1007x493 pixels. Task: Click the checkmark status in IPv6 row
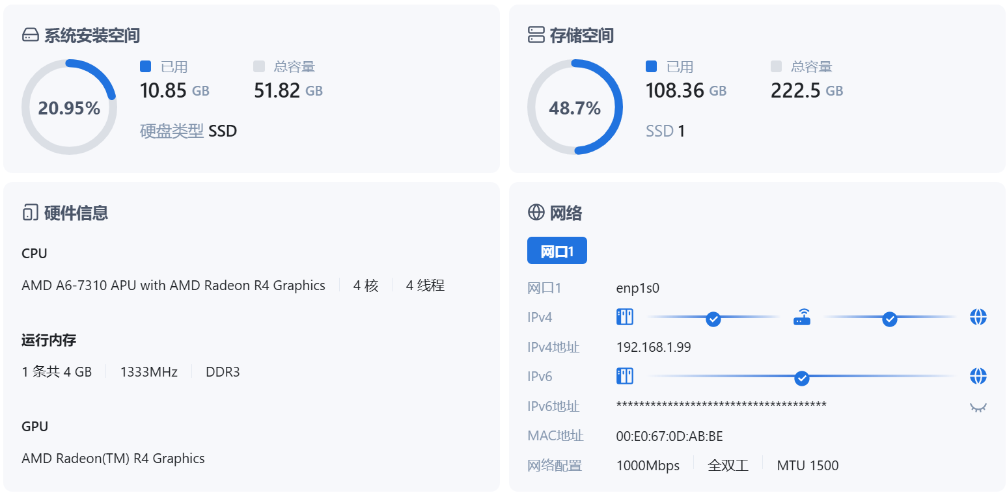coord(802,378)
